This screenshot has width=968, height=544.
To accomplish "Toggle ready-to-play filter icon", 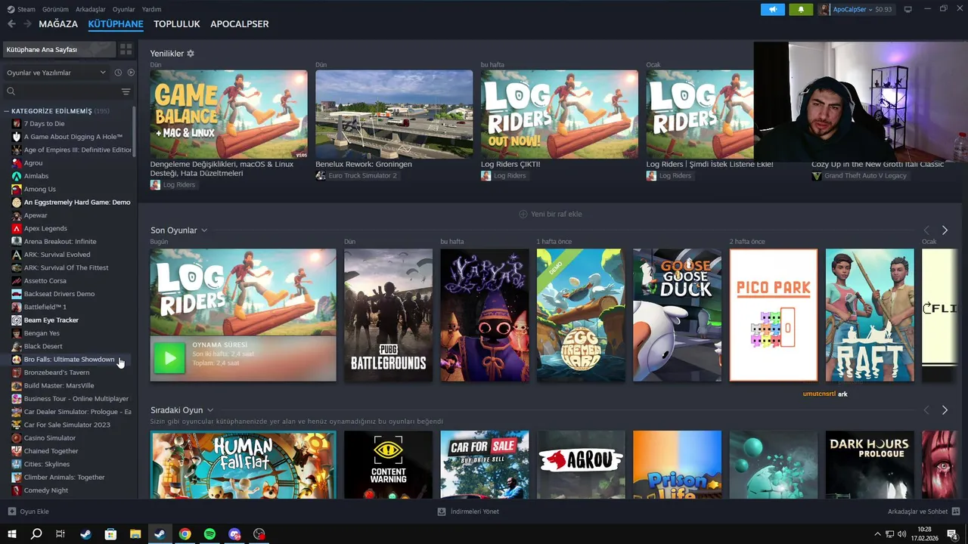I will [x=131, y=73].
